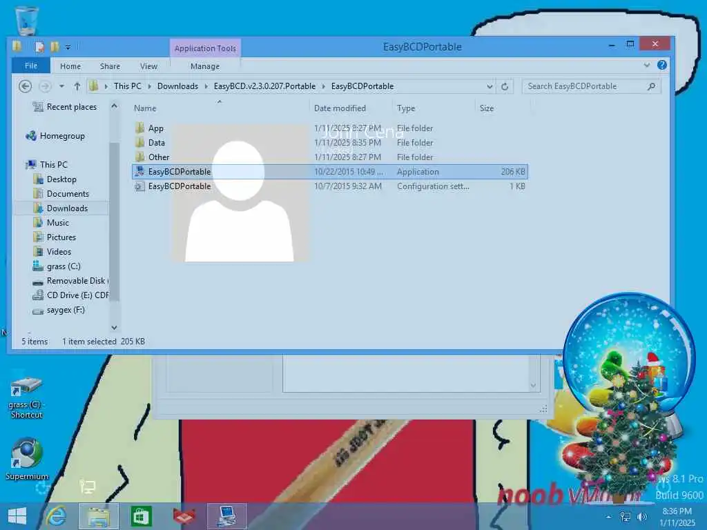The height and width of the screenshot is (530, 707).
Task: Sort by Name column header
Action: click(x=145, y=108)
